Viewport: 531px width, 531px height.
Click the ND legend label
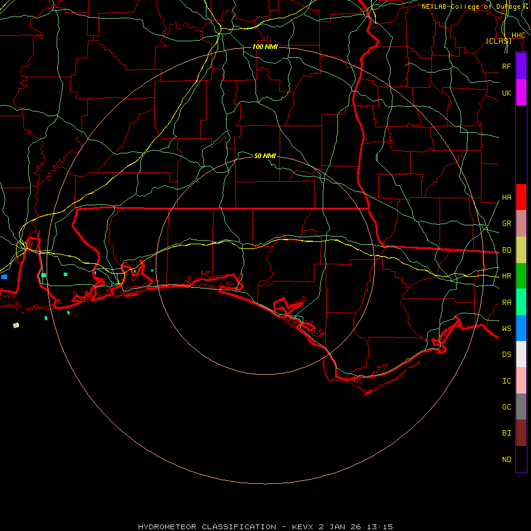[506, 460]
